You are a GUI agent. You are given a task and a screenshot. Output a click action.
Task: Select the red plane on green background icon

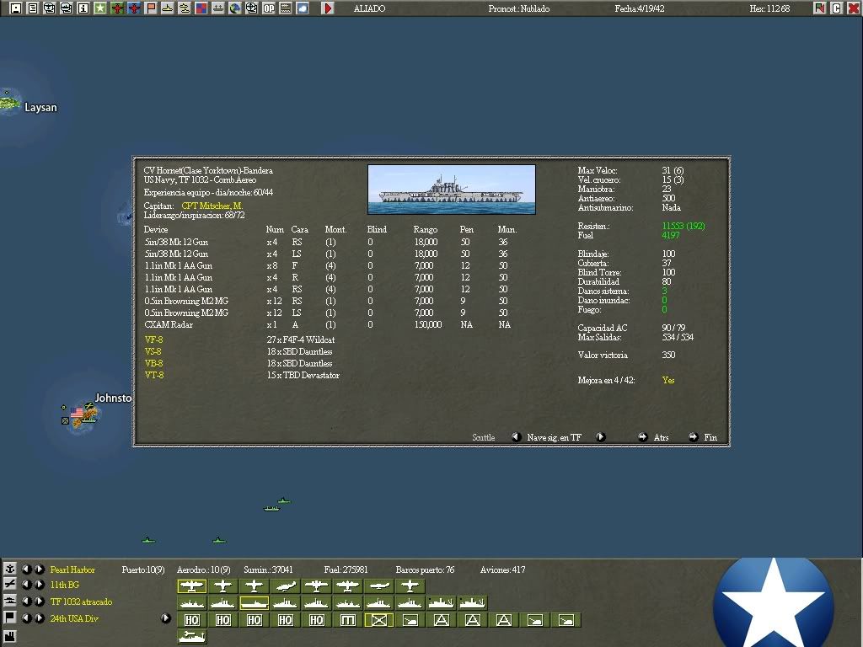(117, 8)
